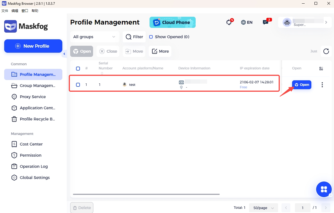
Task: Open the three-dot menu for the test row
Action: [322, 85]
